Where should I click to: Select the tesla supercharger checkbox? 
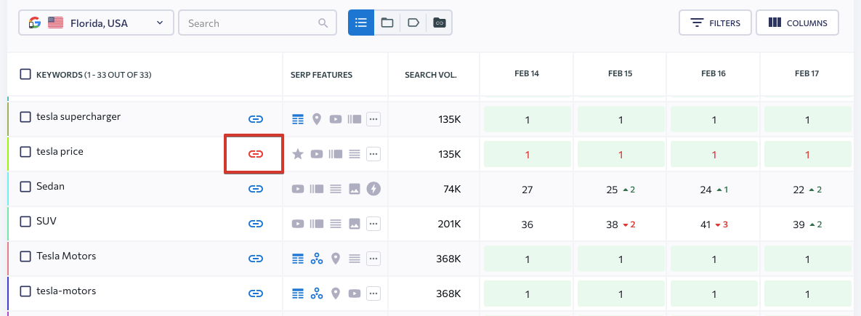point(25,117)
